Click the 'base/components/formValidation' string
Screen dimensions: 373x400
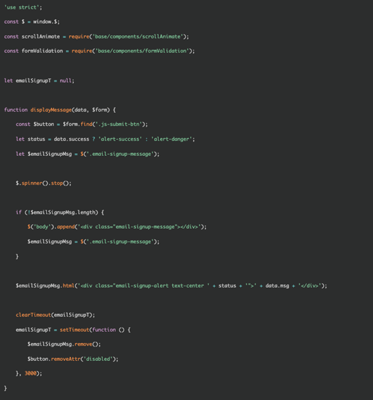point(142,51)
